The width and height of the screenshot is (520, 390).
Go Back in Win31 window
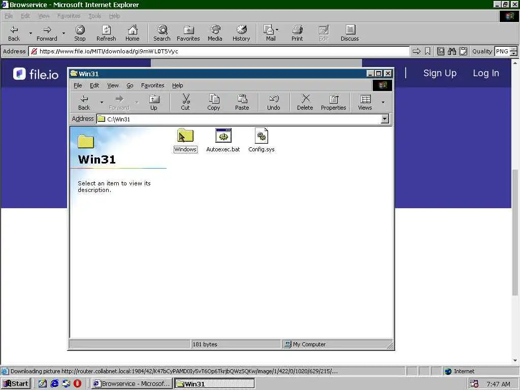tap(84, 102)
